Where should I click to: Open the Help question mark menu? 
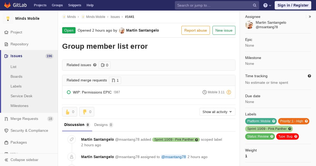pyautogui.click(x=267, y=5)
